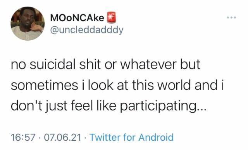
Task: Click the red siren emoji beside MOoNCAke
Action: point(112,17)
